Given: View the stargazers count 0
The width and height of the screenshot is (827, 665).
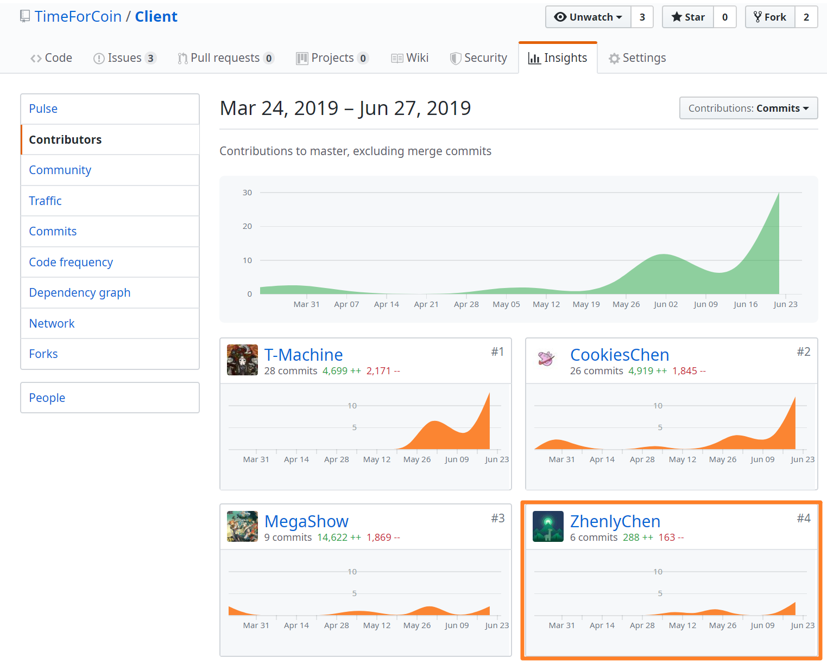Looking at the screenshot, I should tap(725, 17).
